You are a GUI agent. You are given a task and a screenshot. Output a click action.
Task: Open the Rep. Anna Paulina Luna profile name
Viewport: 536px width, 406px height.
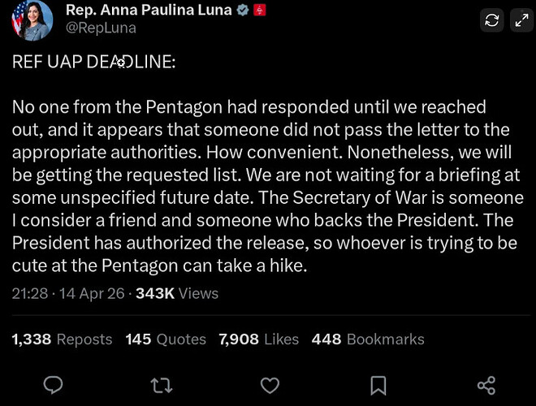(x=148, y=11)
